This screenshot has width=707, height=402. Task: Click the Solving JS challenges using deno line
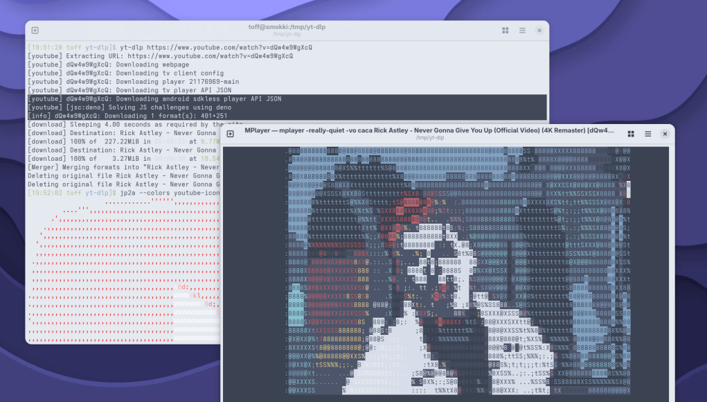(x=138, y=107)
